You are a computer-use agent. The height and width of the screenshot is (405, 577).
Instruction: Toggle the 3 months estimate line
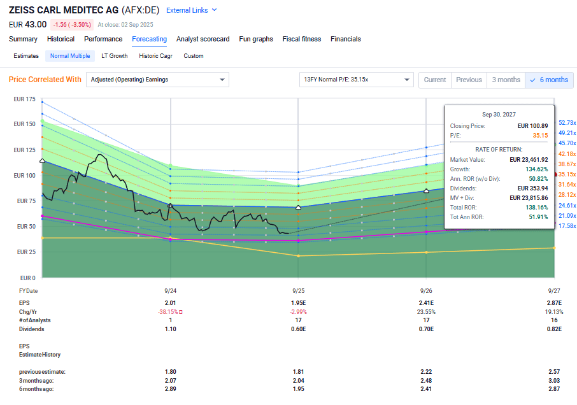point(506,80)
